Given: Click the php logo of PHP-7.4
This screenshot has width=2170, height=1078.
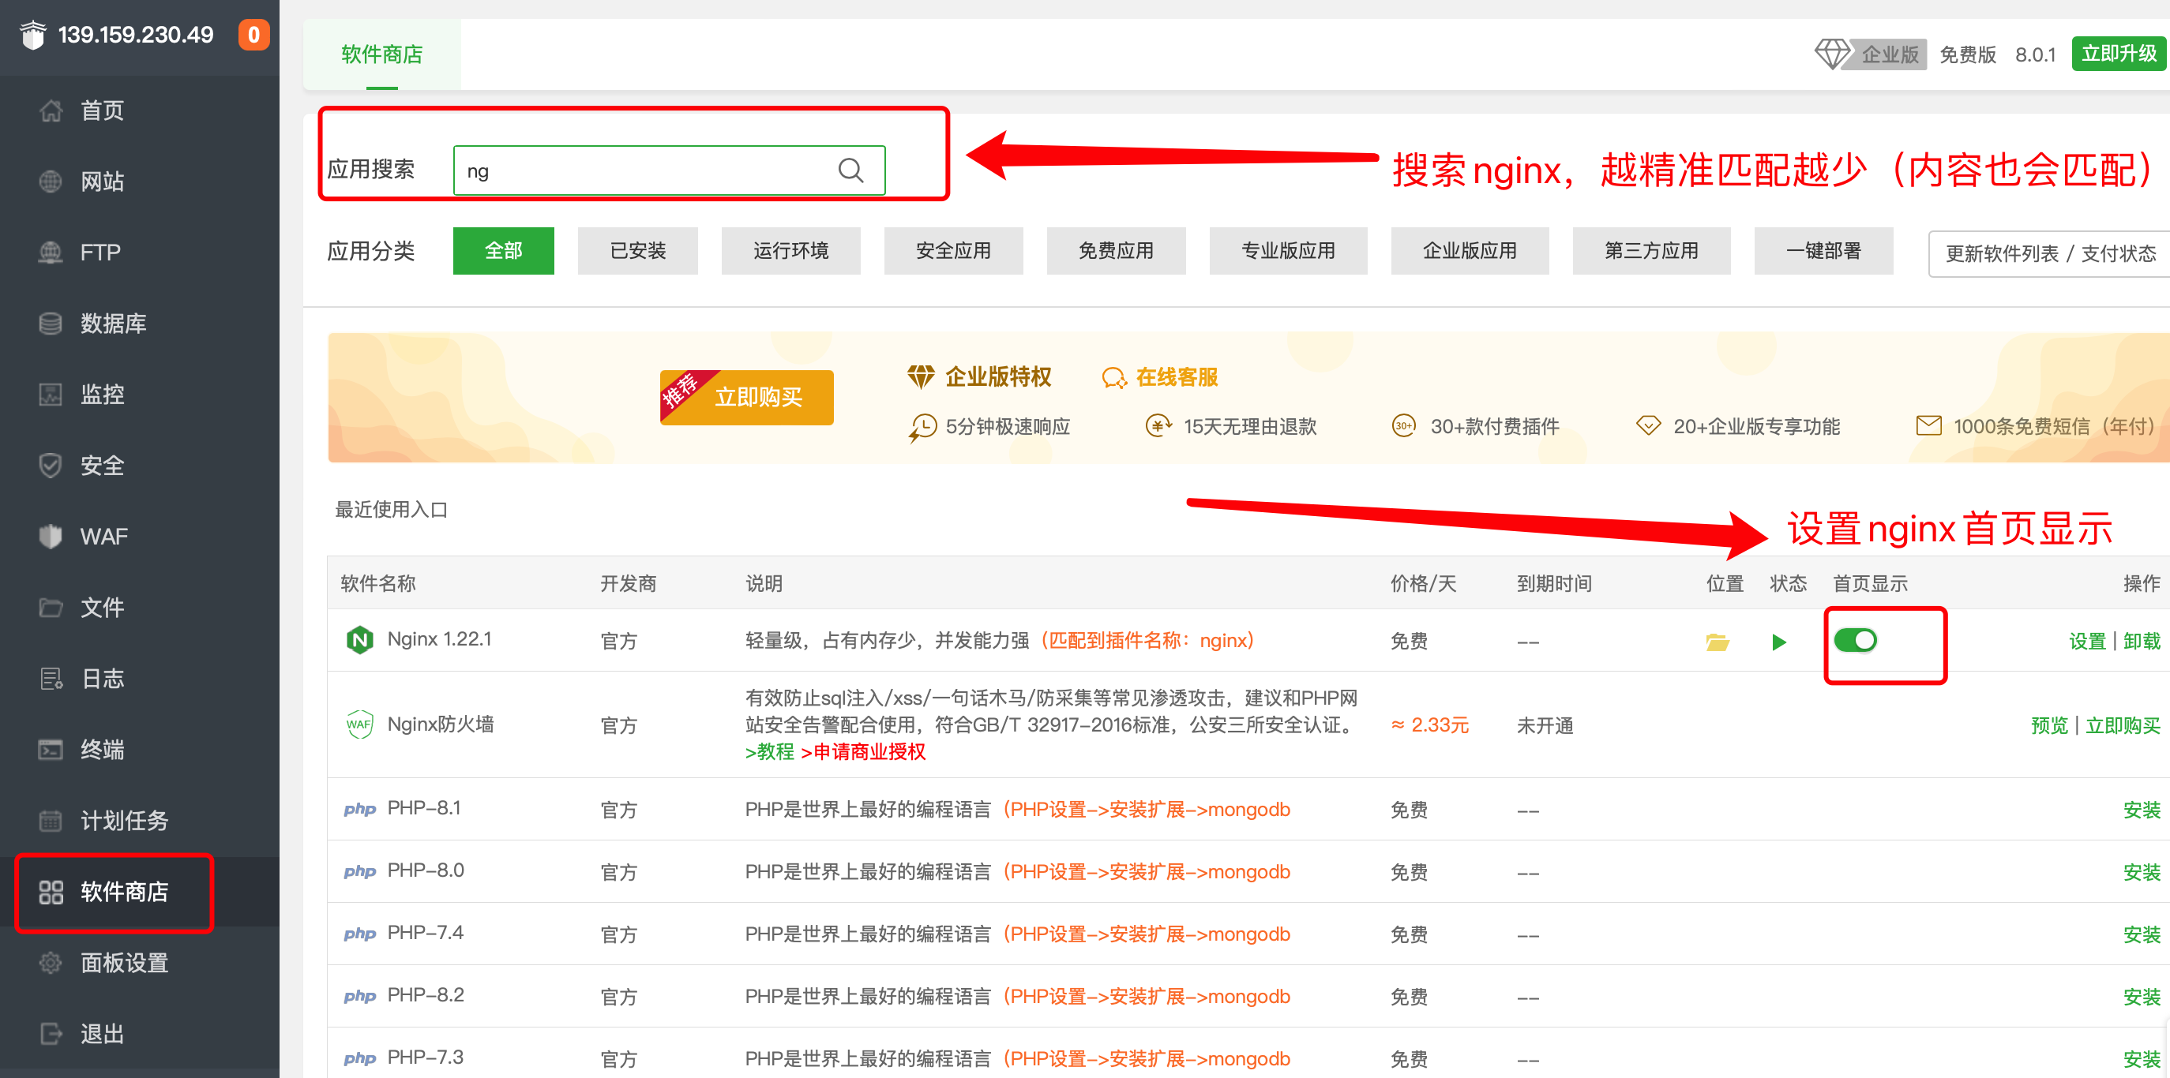Looking at the screenshot, I should click(x=360, y=934).
